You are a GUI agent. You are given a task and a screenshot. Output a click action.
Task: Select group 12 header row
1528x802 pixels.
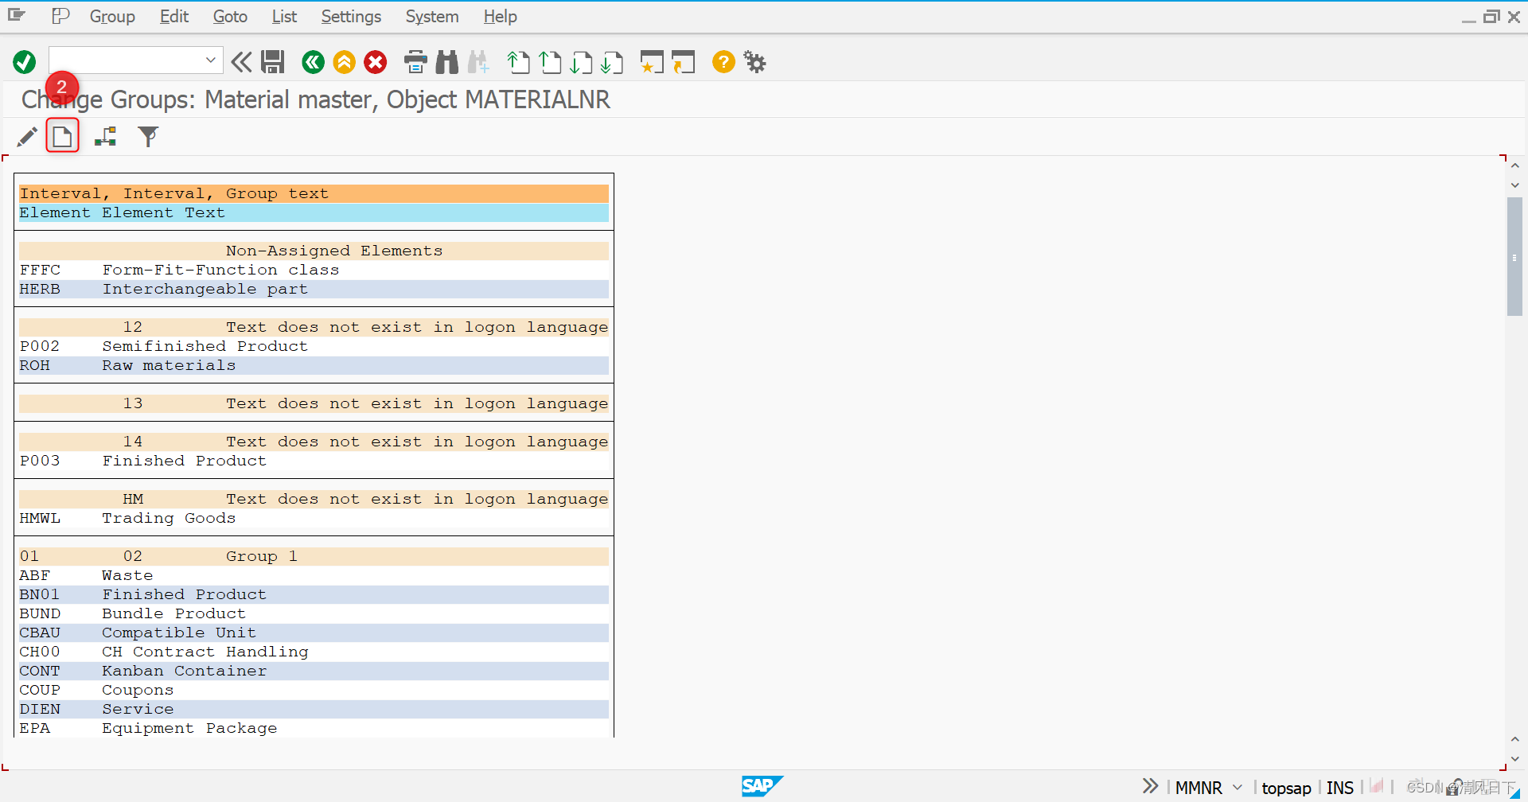pyautogui.click(x=314, y=327)
